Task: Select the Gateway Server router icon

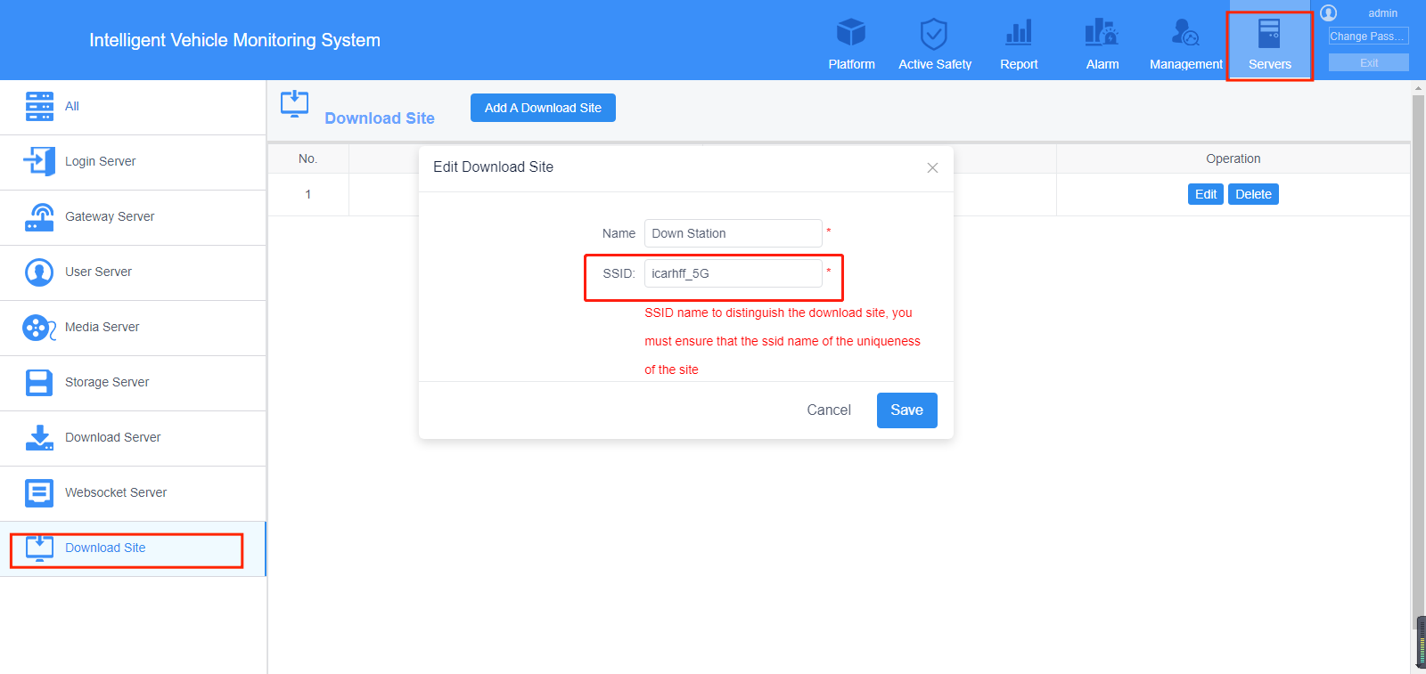Action: 39,216
